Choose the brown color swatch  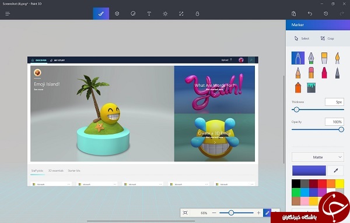click(x=296, y=201)
